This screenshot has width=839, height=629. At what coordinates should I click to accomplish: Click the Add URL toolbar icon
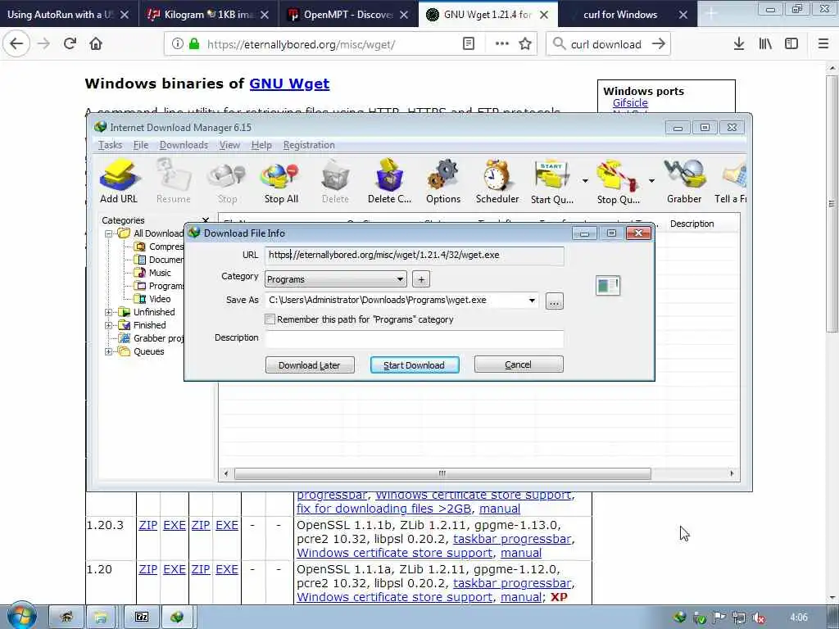click(119, 181)
